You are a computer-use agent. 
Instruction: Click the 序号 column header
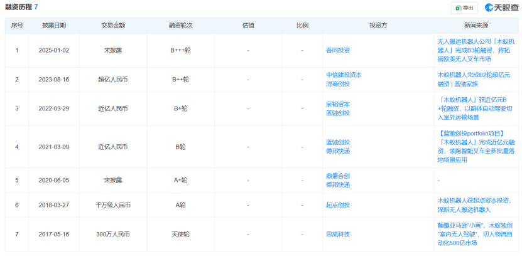point(16,26)
